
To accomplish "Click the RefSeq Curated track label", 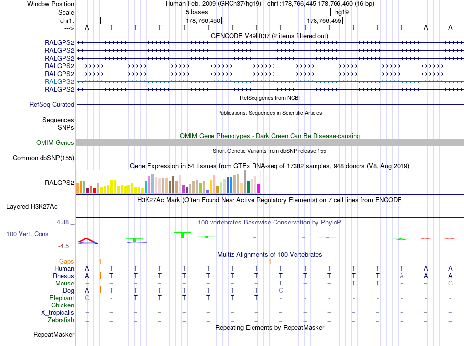I will pyautogui.click(x=52, y=105).
